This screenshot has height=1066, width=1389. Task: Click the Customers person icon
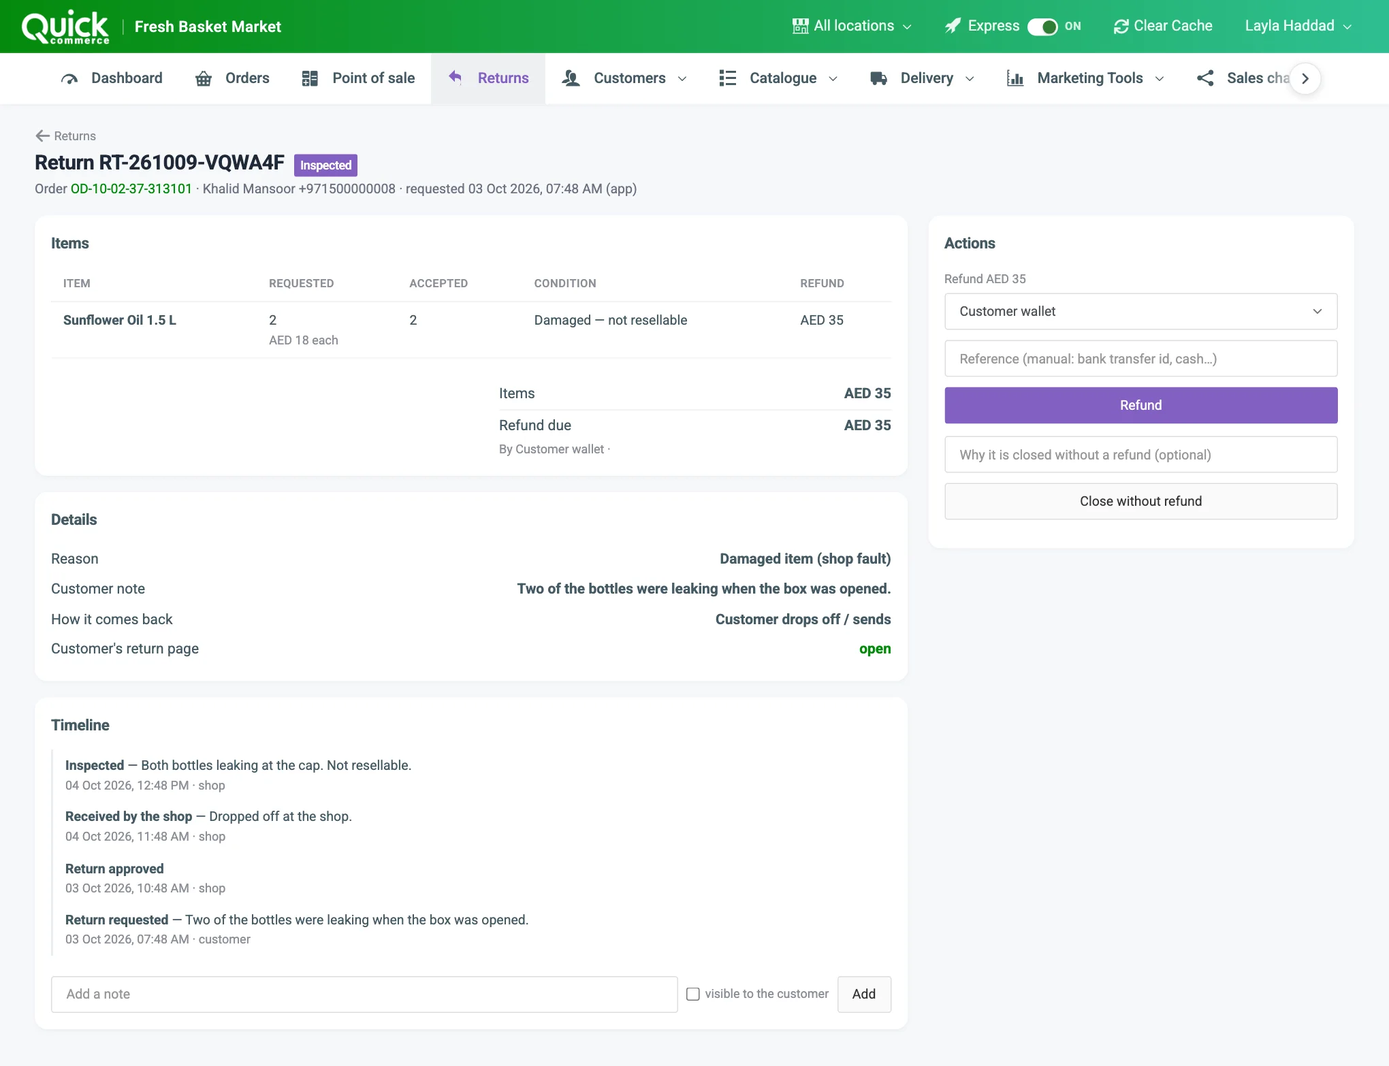[571, 78]
